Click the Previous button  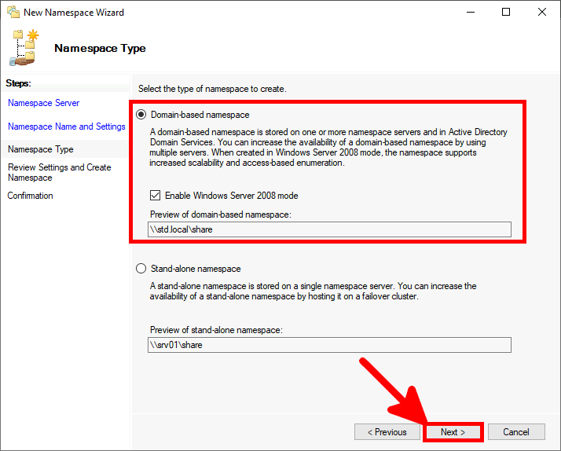coord(387,432)
